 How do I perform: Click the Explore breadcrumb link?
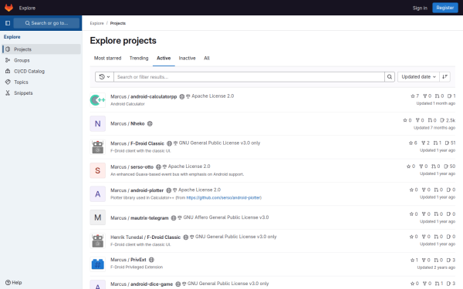pyautogui.click(x=97, y=23)
